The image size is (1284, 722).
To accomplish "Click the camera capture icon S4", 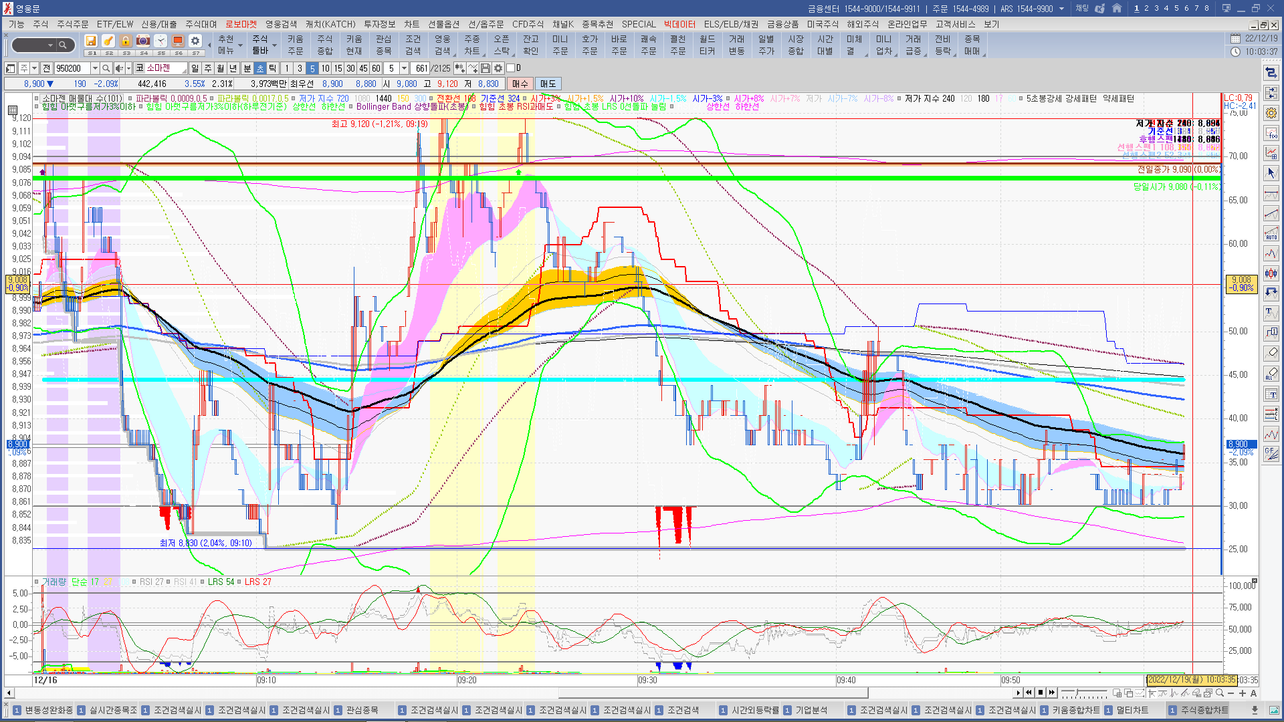I will pyautogui.click(x=143, y=41).
